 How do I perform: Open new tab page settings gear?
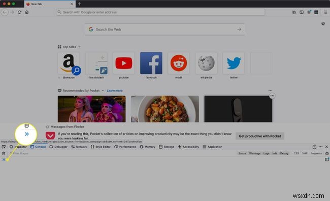(323, 24)
